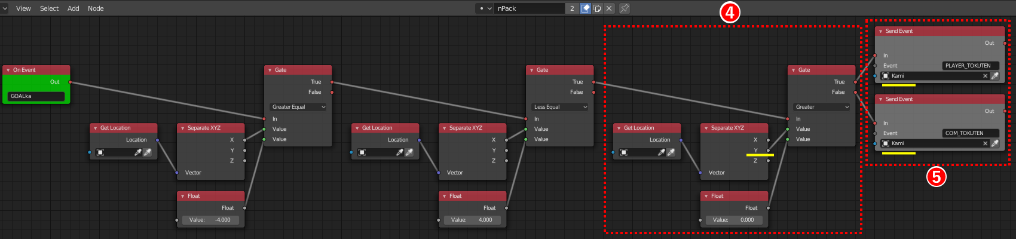Open the Select menu
The height and width of the screenshot is (239, 1016).
click(x=49, y=8)
